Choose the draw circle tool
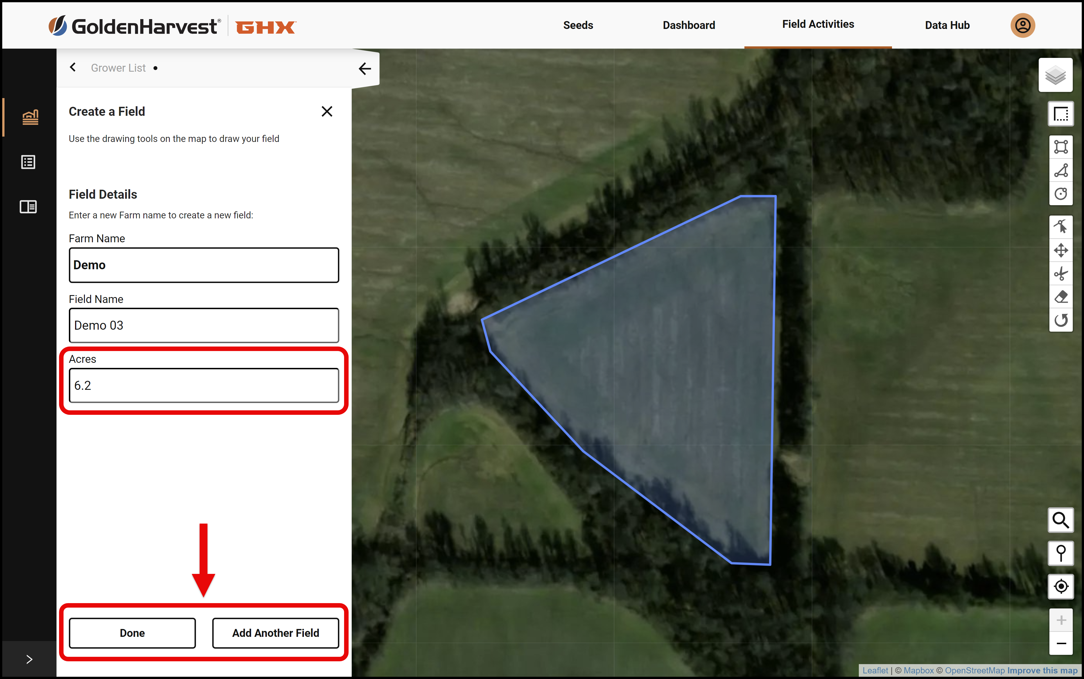 coord(1061,194)
